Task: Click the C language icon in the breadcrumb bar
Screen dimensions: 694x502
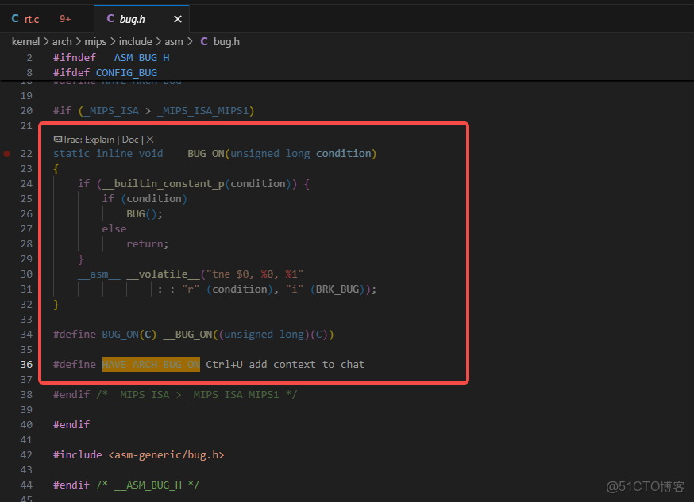Action: pos(202,41)
